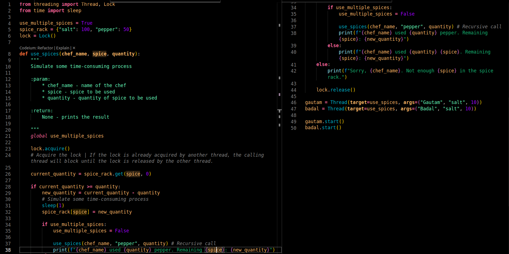
Task: Click '# Simulate some time-consuming process' comment on line 30
Action: click(x=95, y=199)
